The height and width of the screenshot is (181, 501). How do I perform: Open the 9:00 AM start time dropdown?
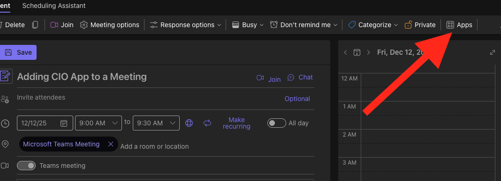(x=99, y=123)
